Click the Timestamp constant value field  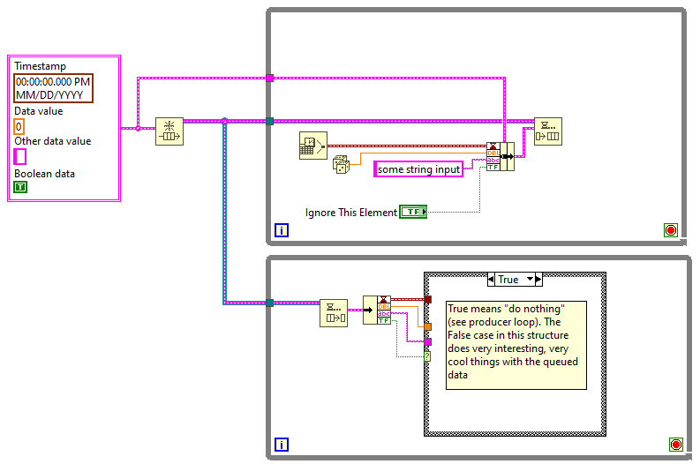53,88
